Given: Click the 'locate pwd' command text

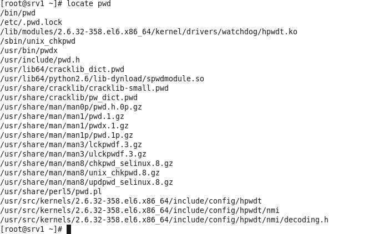Looking at the screenshot, I should click(90, 3).
